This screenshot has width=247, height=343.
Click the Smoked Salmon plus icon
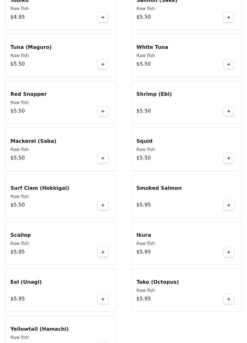pyautogui.click(x=229, y=205)
